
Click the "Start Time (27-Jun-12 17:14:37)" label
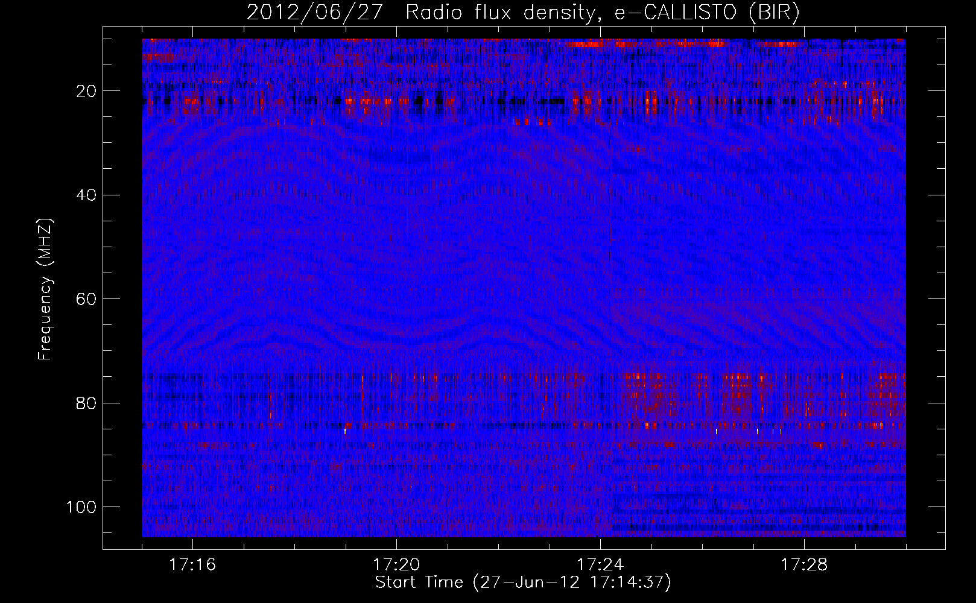523,582
